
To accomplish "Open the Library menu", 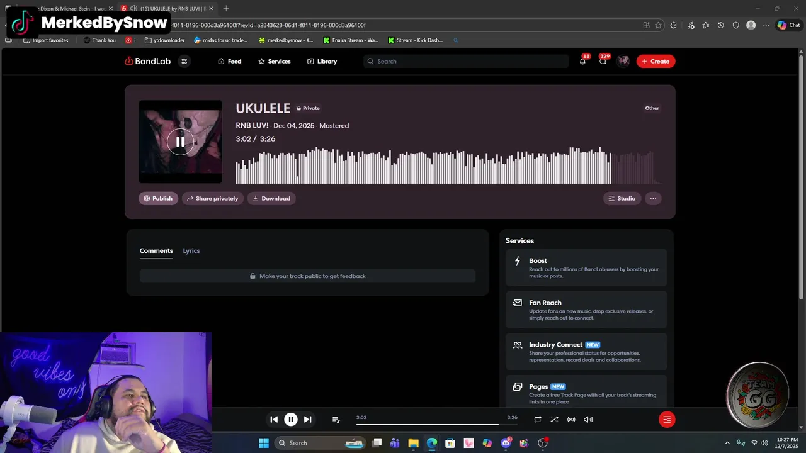I will pyautogui.click(x=322, y=61).
